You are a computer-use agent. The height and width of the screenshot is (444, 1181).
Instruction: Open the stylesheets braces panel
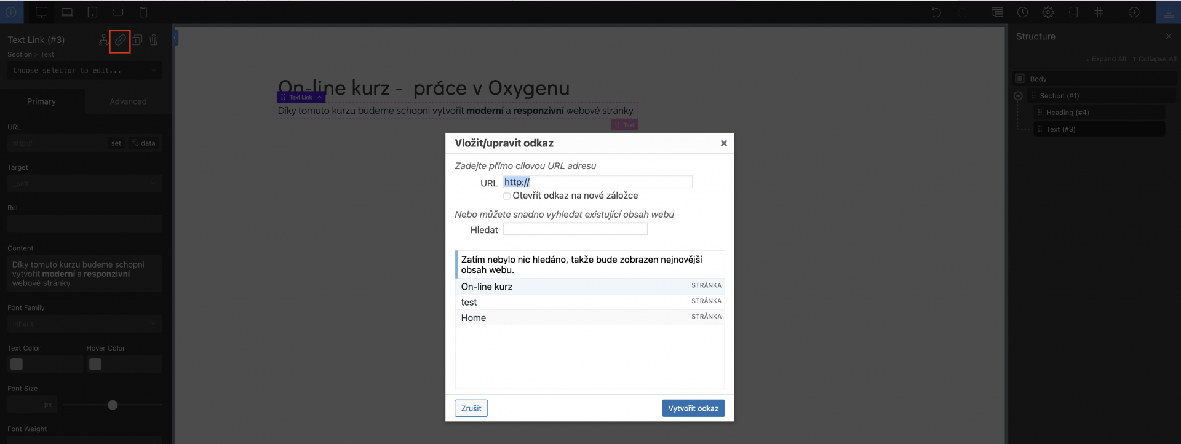coord(1073,12)
